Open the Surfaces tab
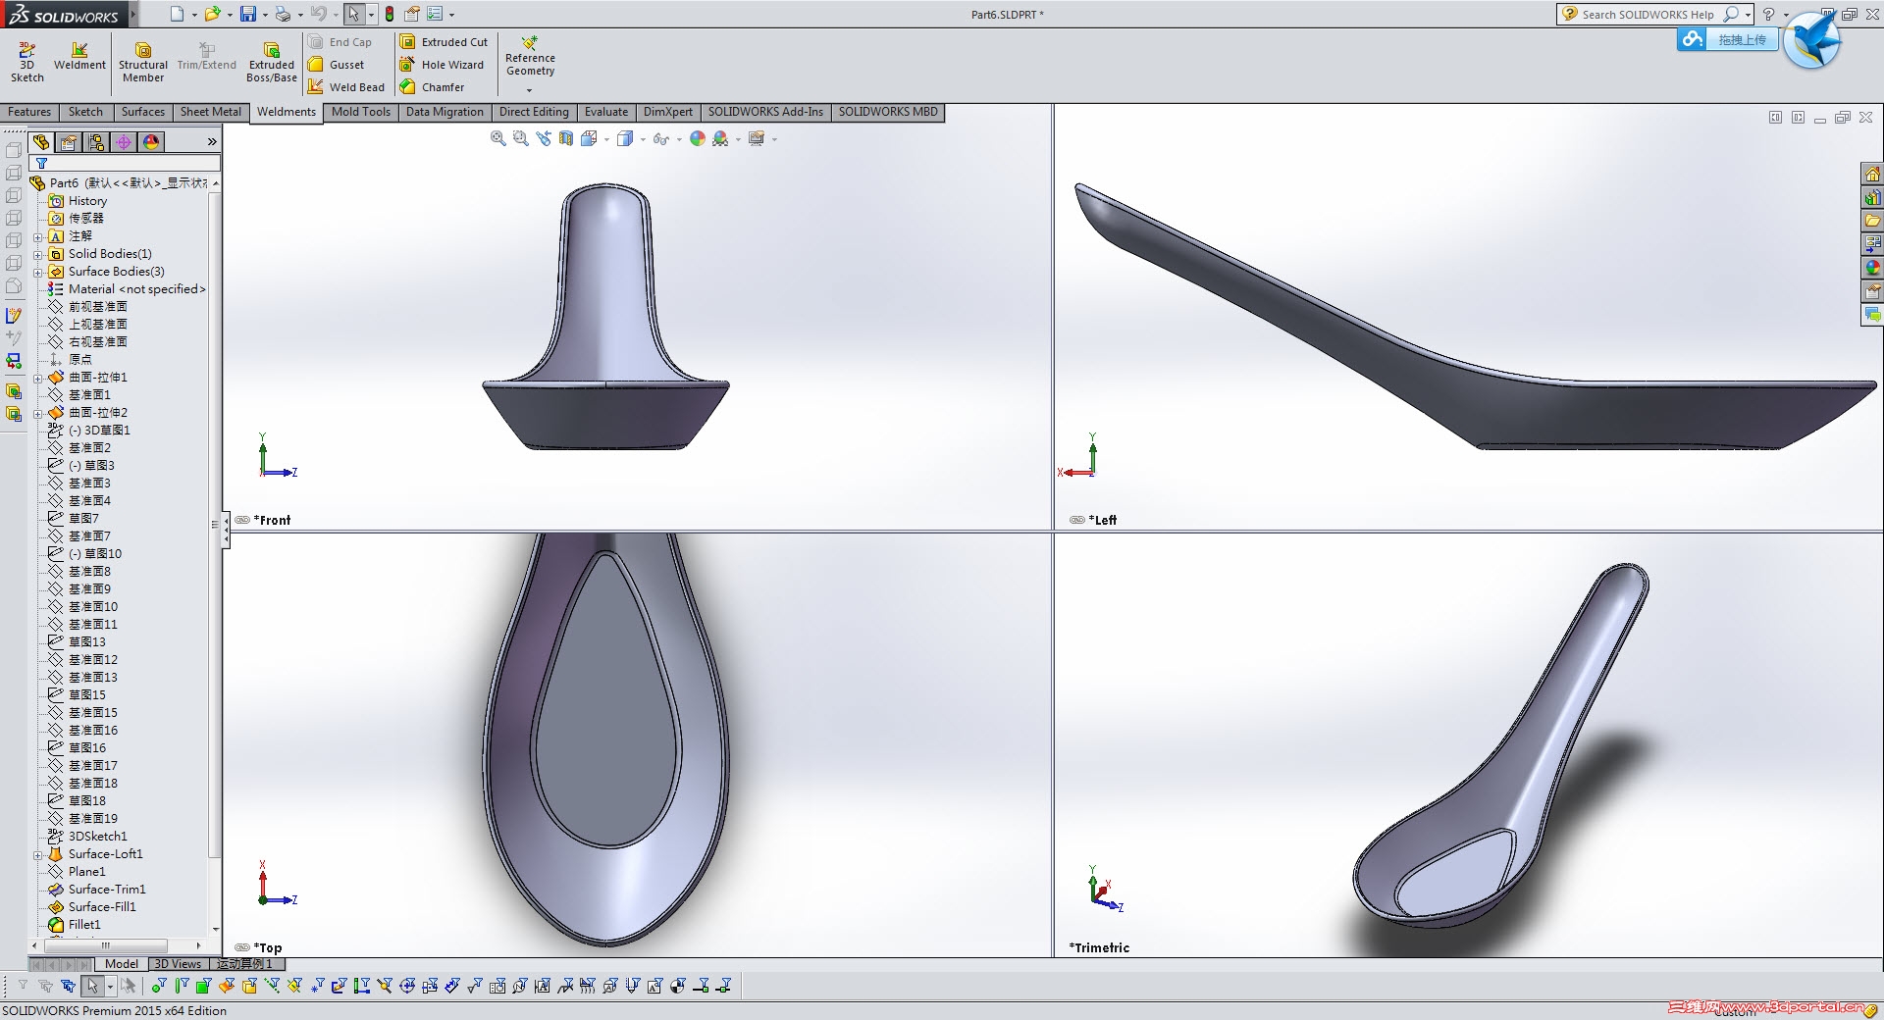 pos(143,112)
